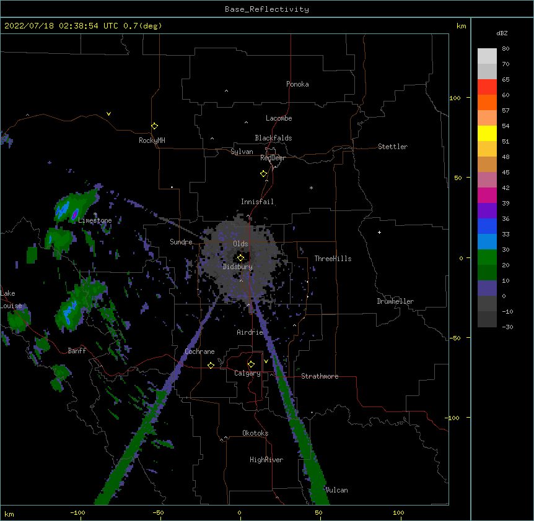Click the Cochrane town label
The width and height of the screenshot is (534, 521).
coord(199,351)
